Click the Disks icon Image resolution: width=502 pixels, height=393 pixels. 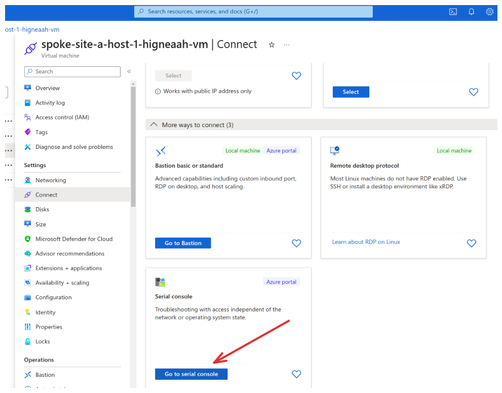point(28,209)
